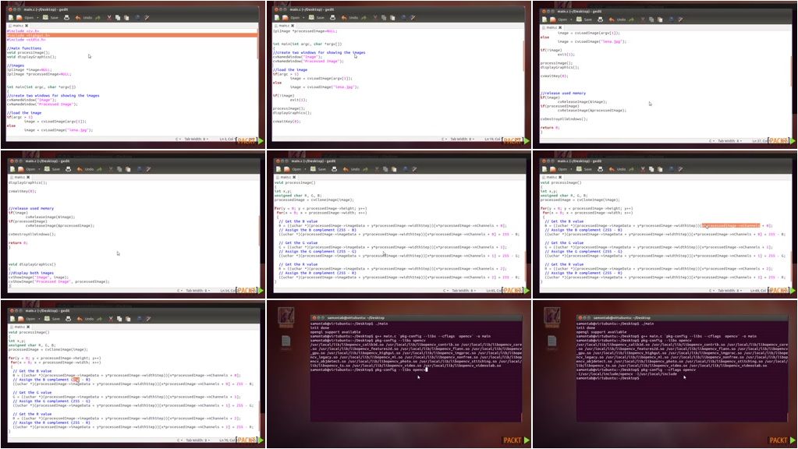Click Print icon in highlighted-include gedit frame

click(x=66, y=18)
